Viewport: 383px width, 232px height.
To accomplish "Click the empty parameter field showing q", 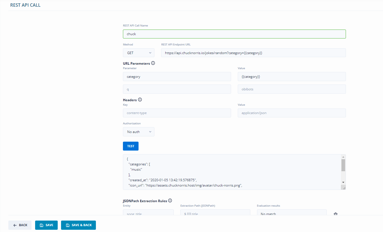I will 177,89.
